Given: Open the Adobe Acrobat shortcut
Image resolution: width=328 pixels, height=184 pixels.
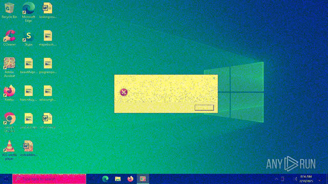Looking at the screenshot, I should click(9, 67).
